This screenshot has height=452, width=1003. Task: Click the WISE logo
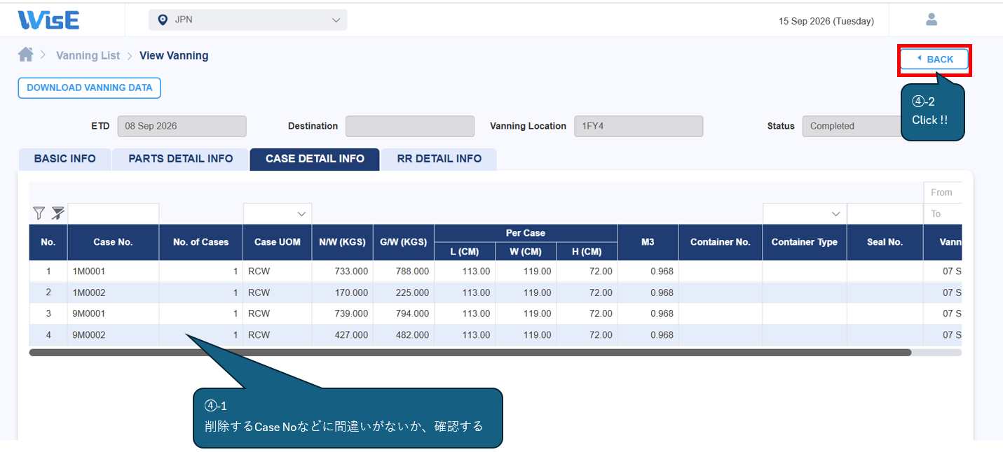[48, 20]
